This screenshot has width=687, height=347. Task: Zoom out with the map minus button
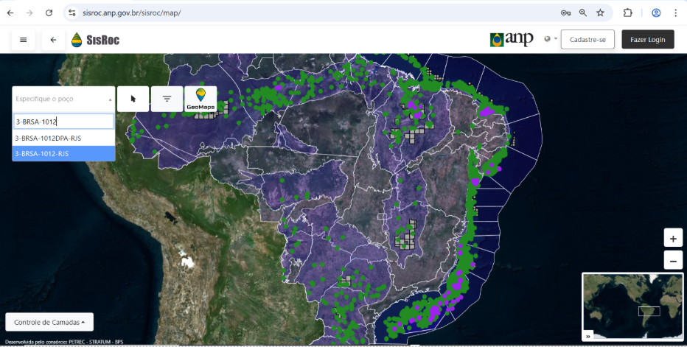[x=672, y=260]
